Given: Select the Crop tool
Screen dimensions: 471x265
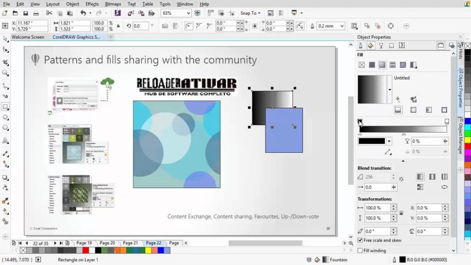Looking at the screenshot, I should (6, 63).
